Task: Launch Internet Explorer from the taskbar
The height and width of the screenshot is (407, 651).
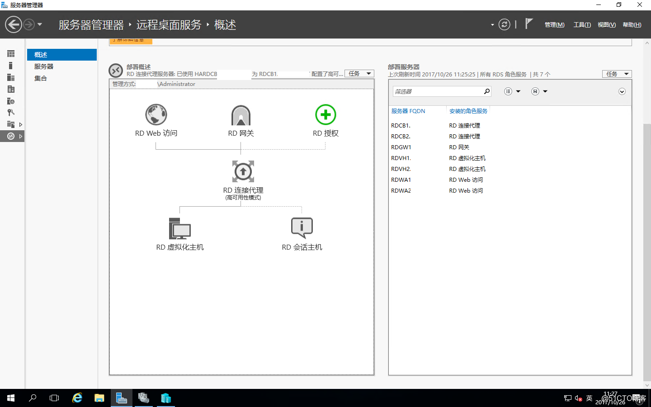Action: point(77,398)
